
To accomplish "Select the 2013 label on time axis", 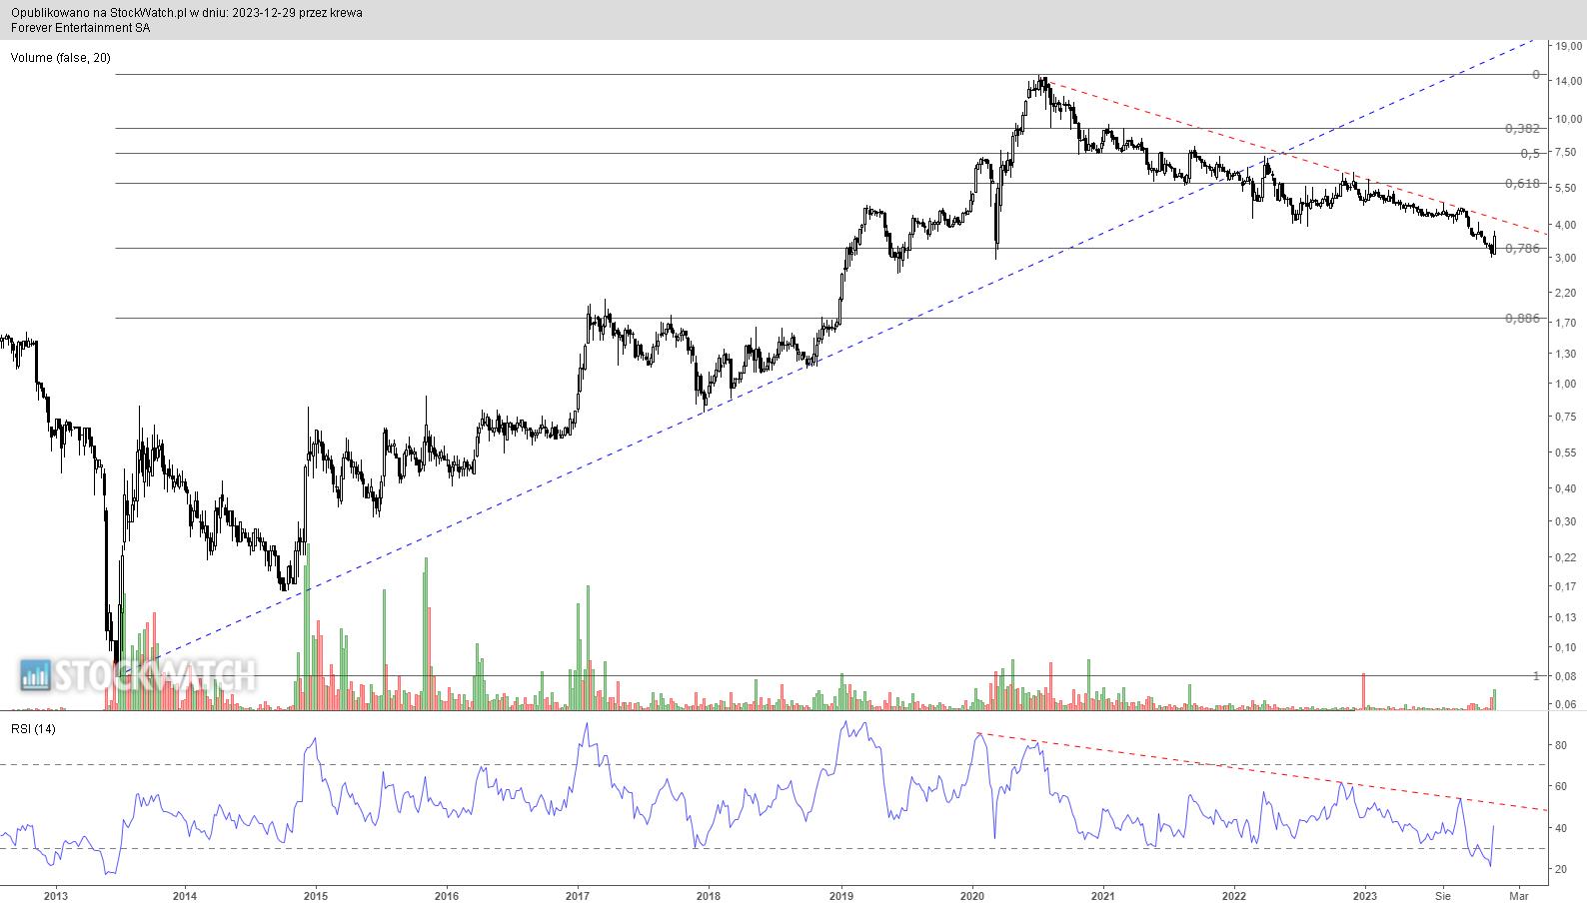I will [x=56, y=895].
